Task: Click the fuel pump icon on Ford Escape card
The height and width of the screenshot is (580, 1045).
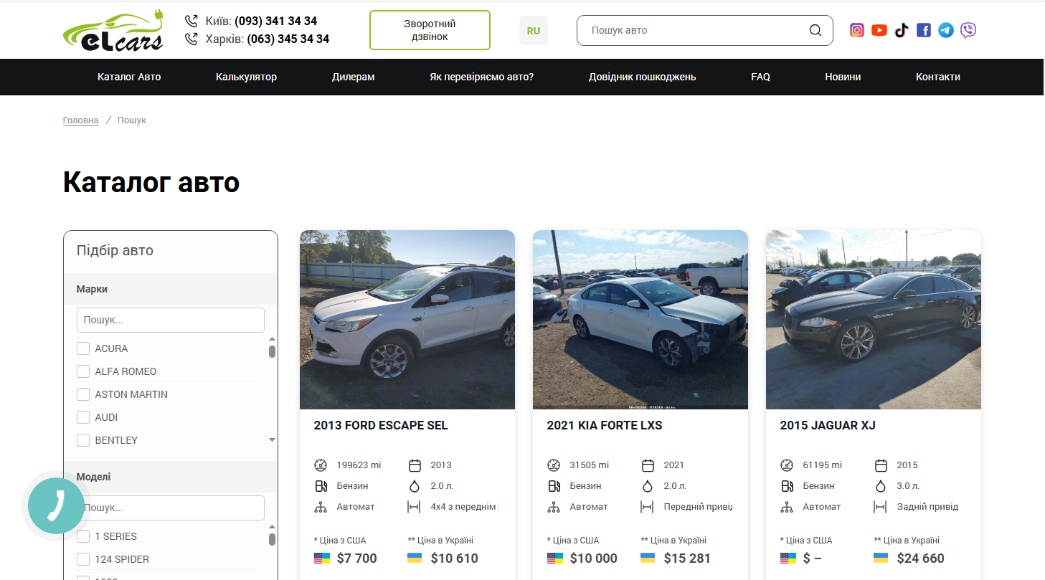Action: 321,486
